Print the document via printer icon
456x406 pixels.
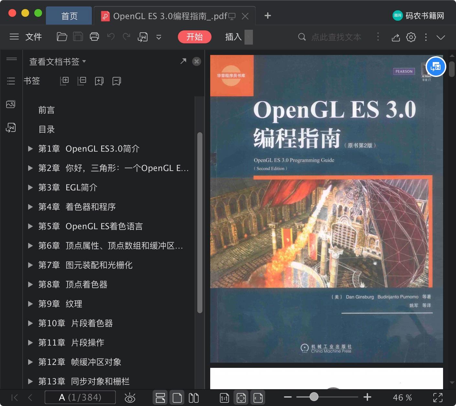tap(94, 37)
